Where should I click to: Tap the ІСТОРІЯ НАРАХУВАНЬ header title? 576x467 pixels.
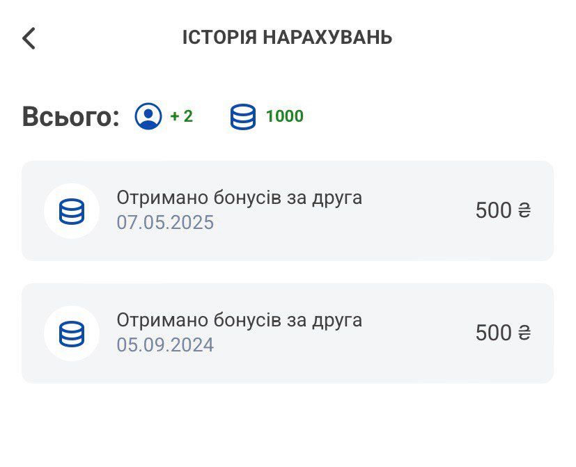(287, 38)
